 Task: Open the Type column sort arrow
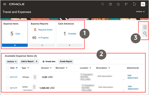[28, 68]
